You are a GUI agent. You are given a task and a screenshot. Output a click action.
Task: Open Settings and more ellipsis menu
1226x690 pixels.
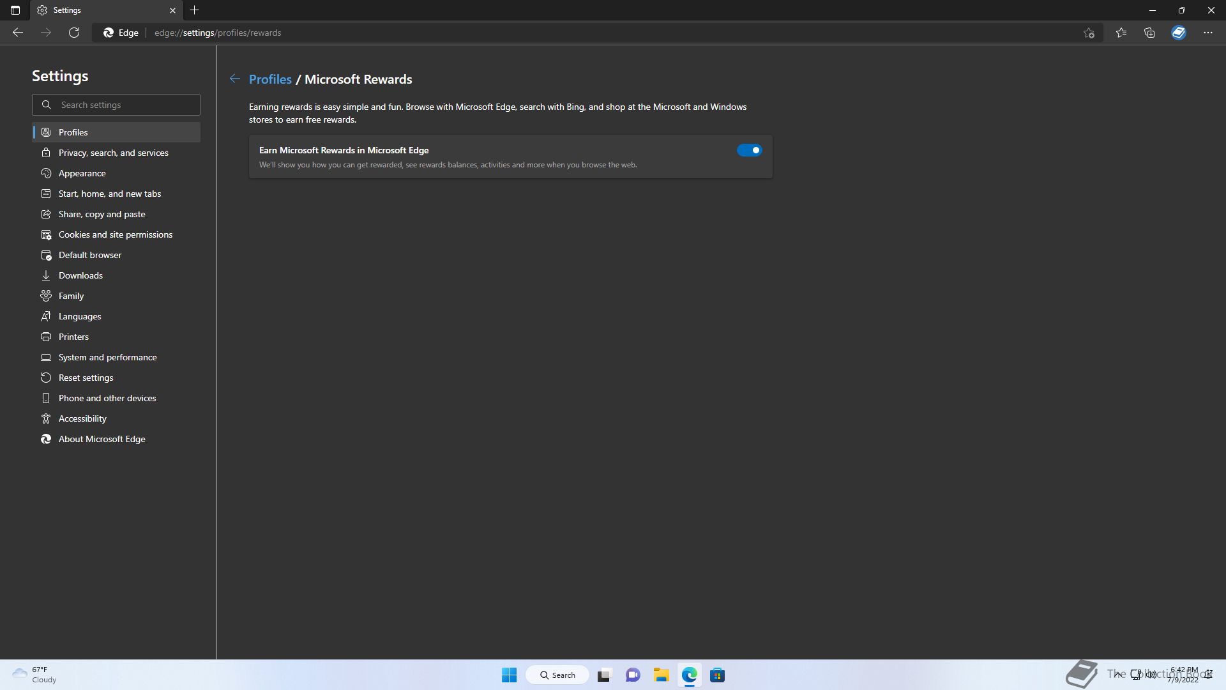pyautogui.click(x=1208, y=33)
